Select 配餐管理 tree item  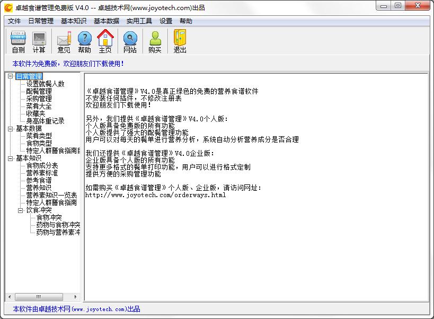39,91
